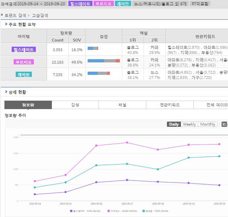The image size is (228, 217).
Task: Click 뉴스 27.7% channel cell
Action: [154, 75]
